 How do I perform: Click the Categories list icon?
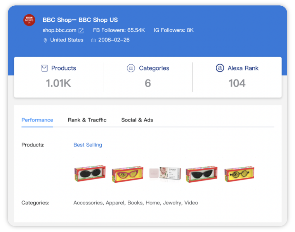(x=131, y=68)
